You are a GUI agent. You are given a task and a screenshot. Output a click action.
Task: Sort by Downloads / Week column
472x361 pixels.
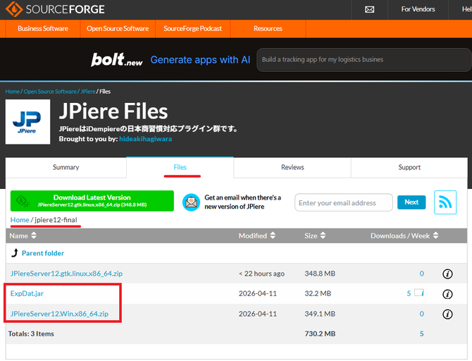pyautogui.click(x=404, y=235)
